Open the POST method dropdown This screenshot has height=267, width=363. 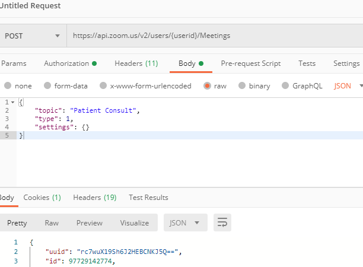point(33,36)
